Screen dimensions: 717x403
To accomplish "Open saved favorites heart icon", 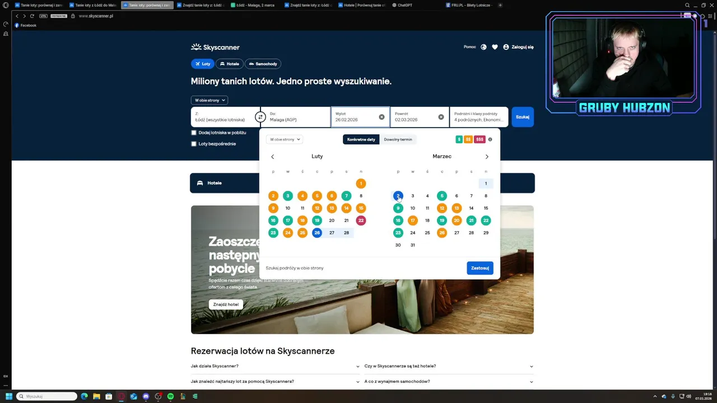I will 495,47.
